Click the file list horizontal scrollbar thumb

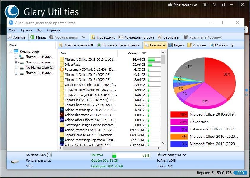83,148
